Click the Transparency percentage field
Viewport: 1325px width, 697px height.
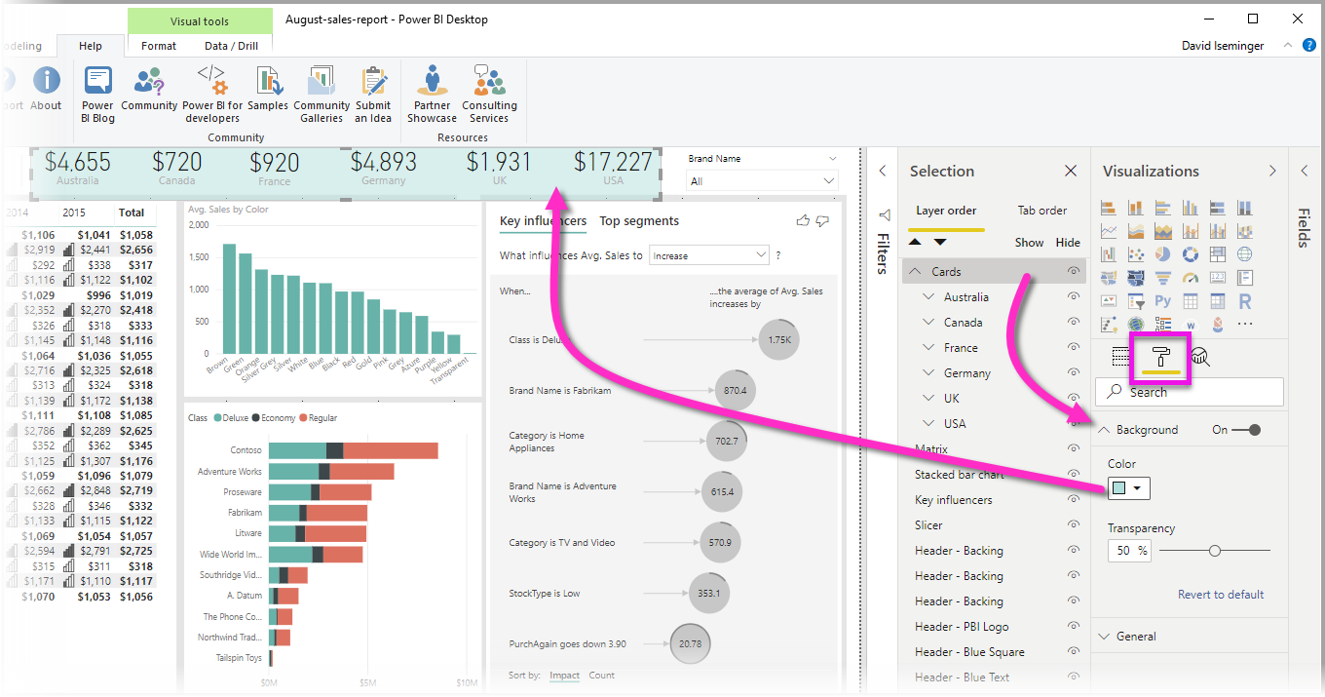(1129, 551)
